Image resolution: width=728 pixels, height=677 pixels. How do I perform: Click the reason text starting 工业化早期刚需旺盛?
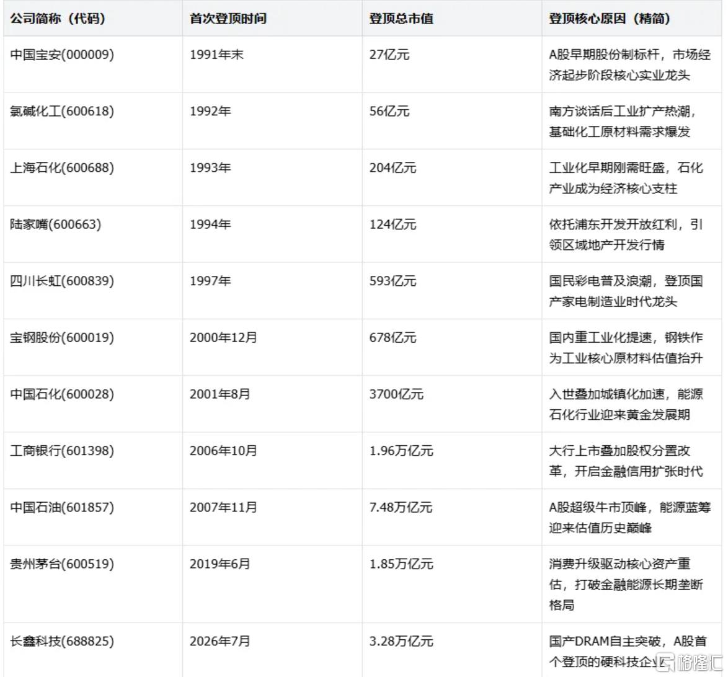click(x=626, y=179)
